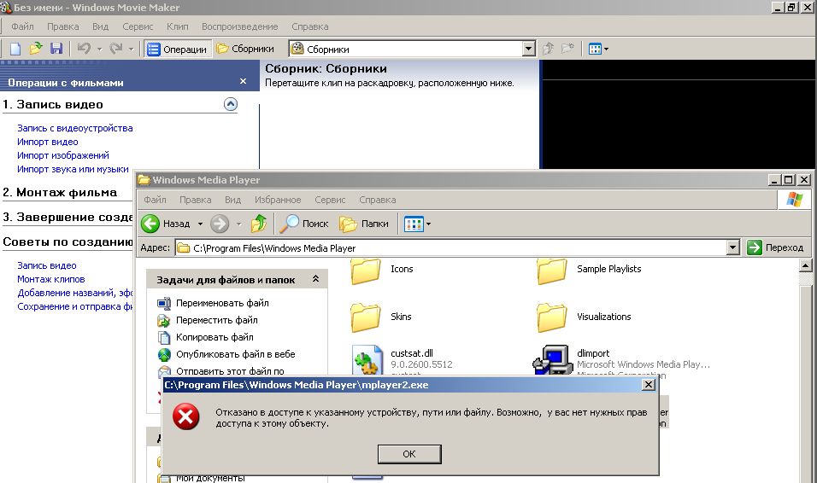The image size is (817, 483).
Task: Undo last action in Movie Maker
Action: pos(84,49)
